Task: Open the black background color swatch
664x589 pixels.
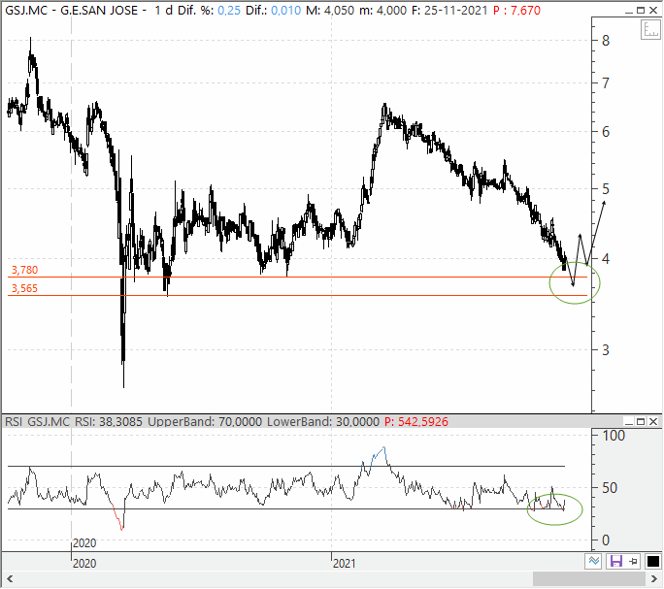Action: [x=652, y=562]
